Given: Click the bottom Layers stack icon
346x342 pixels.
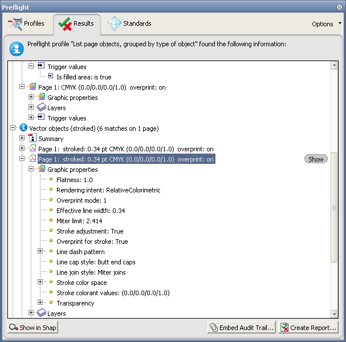Looking at the screenshot, I should pos(42,313).
